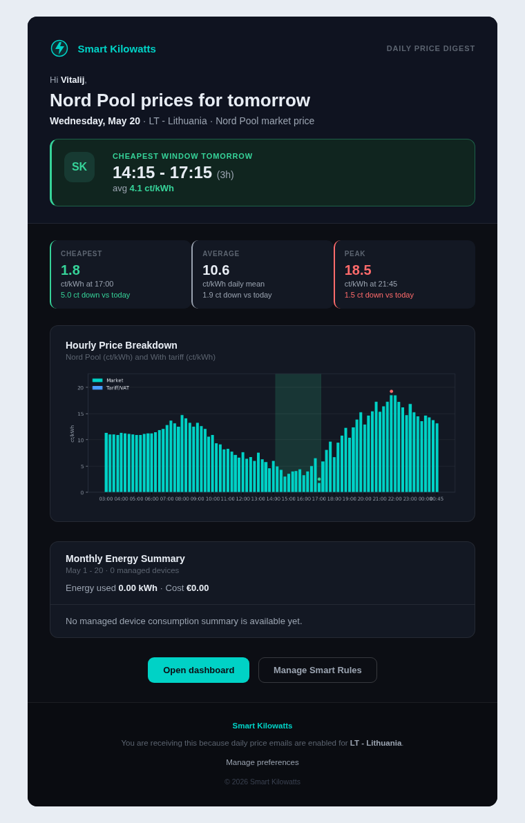The image size is (525, 823).
Task: Follow the Manage preferences link
Action: 262,762
